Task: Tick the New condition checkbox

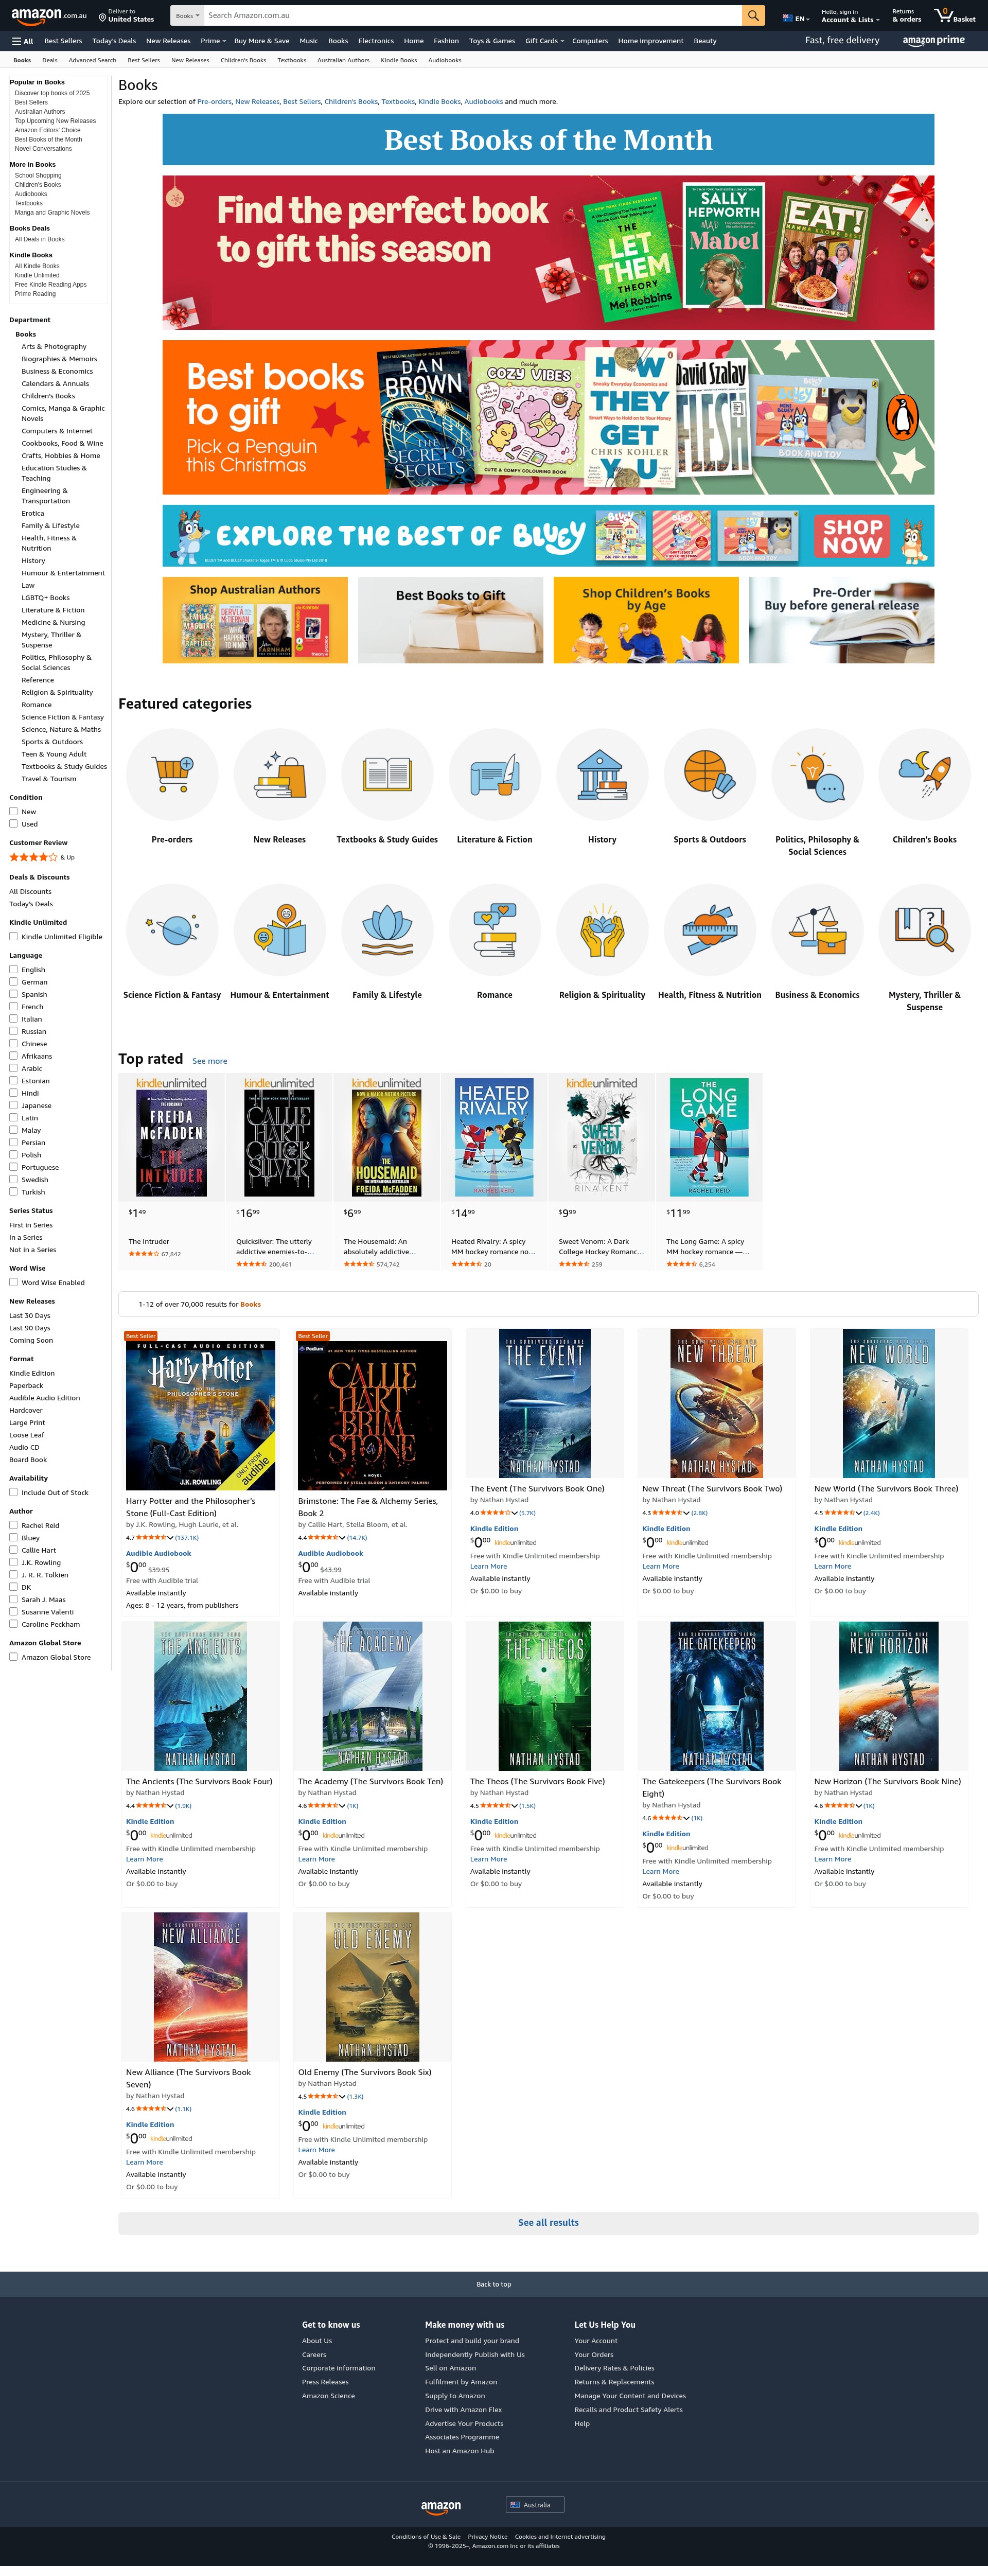Action: click(14, 811)
